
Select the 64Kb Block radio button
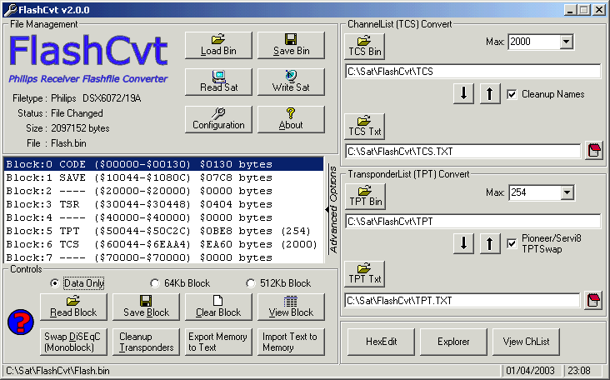point(155,283)
